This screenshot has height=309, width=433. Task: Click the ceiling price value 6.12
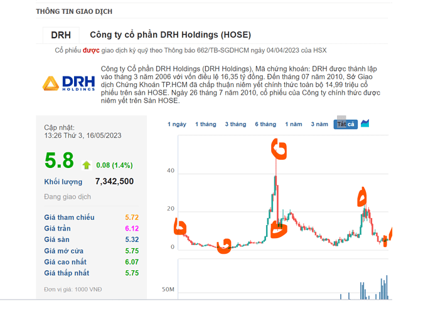pyautogui.click(x=132, y=228)
